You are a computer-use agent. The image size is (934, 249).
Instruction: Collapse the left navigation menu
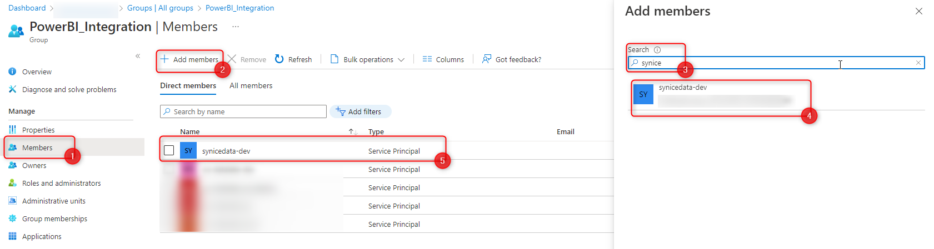tap(138, 56)
